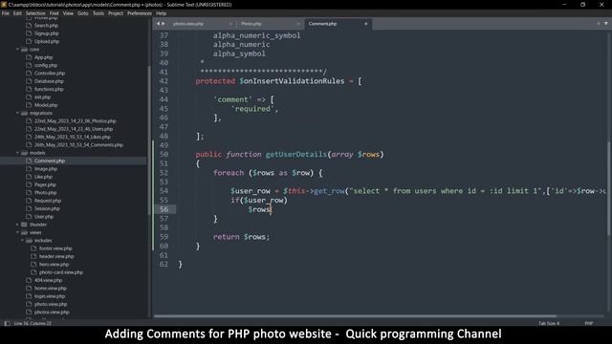612x344 pixels.
Task: Select Comment.php in models folder
Action: (x=50, y=161)
